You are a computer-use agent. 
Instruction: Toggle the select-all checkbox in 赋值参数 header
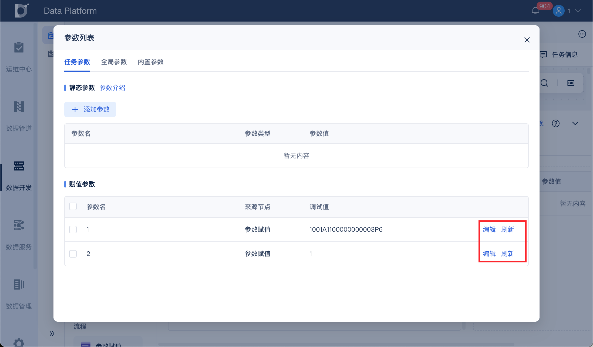click(x=73, y=207)
